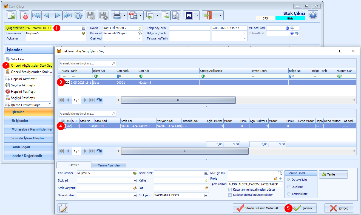
Task: Click the delete record icon with red minus
Action: point(24,16)
